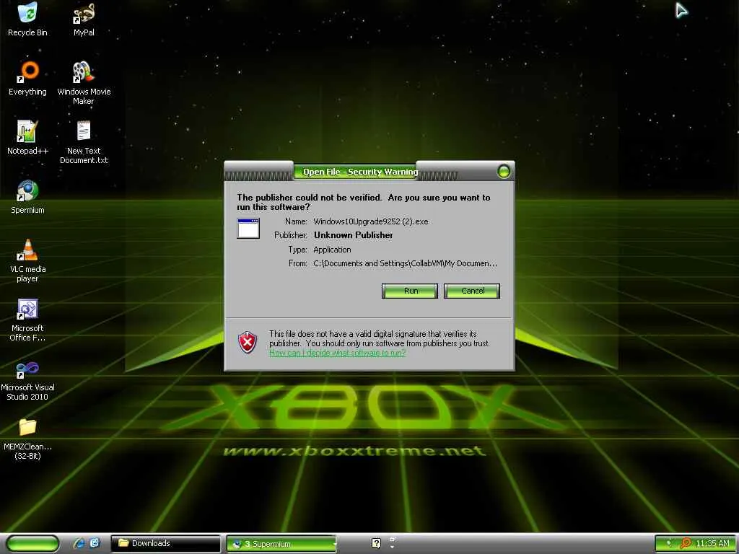
Task: Open the Recycle Bin desktop icon
Action: click(x=27, y=19)
